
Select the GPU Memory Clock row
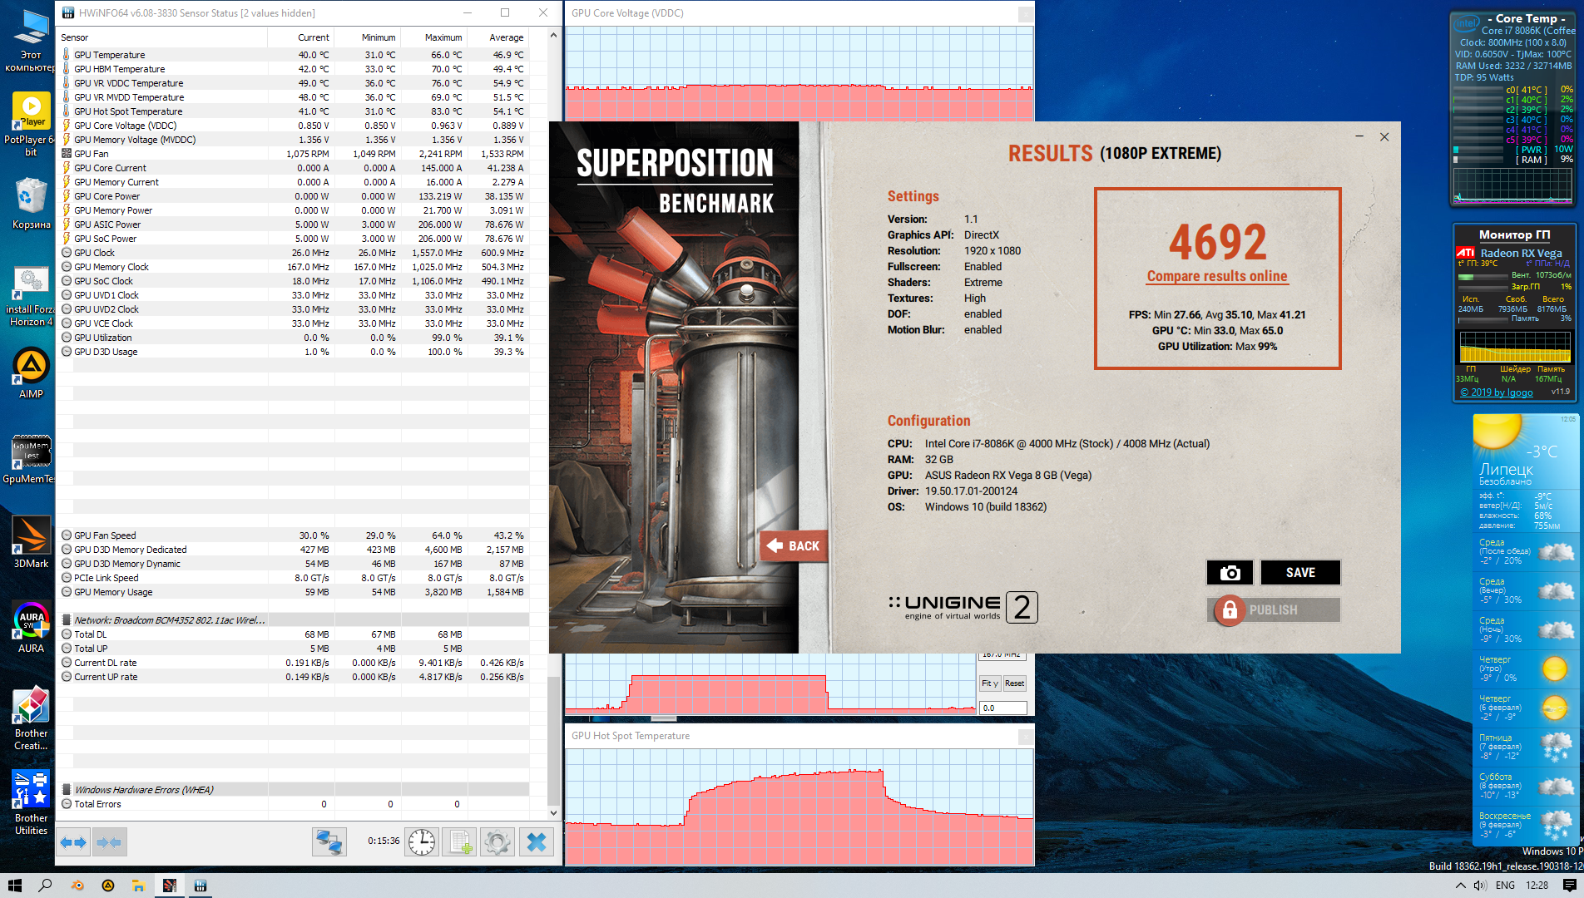294,267
